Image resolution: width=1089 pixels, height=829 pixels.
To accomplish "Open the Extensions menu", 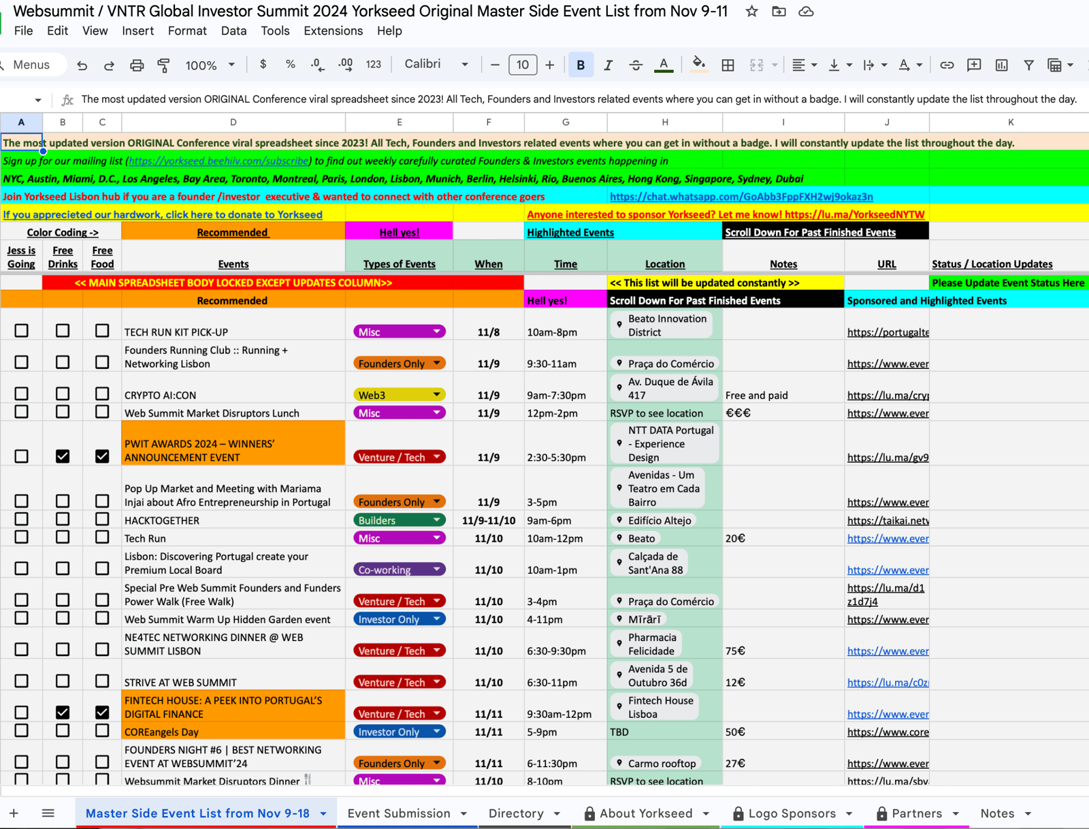I will pyautogui.click(x=333, y=31).
